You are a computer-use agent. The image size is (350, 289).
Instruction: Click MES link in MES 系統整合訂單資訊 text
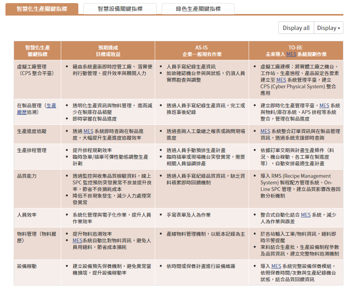tap(265, 131)
